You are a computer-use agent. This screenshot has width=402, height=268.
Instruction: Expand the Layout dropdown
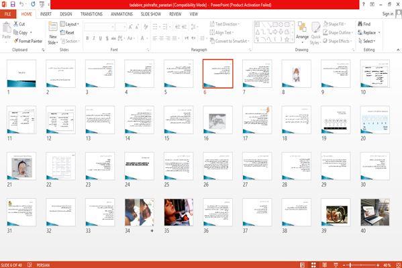[x=70, y=24]
